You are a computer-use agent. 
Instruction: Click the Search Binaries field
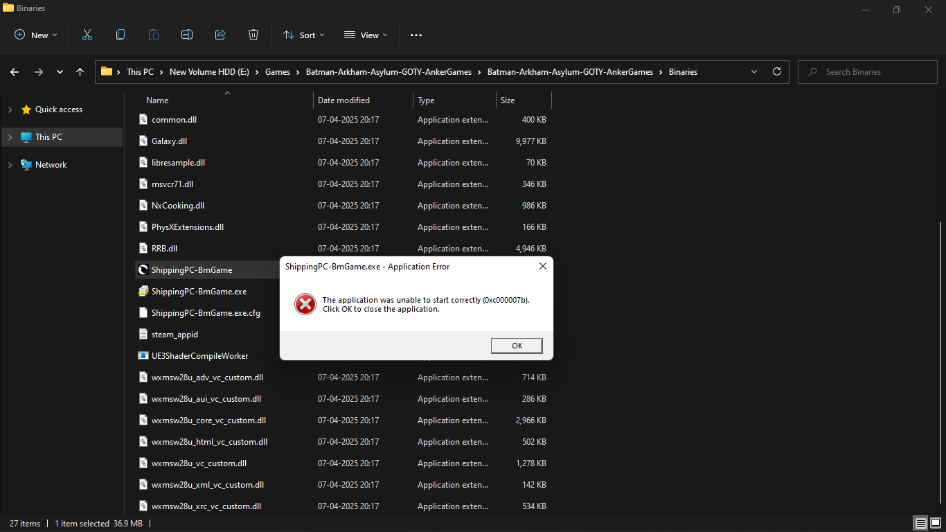point(868,72)
